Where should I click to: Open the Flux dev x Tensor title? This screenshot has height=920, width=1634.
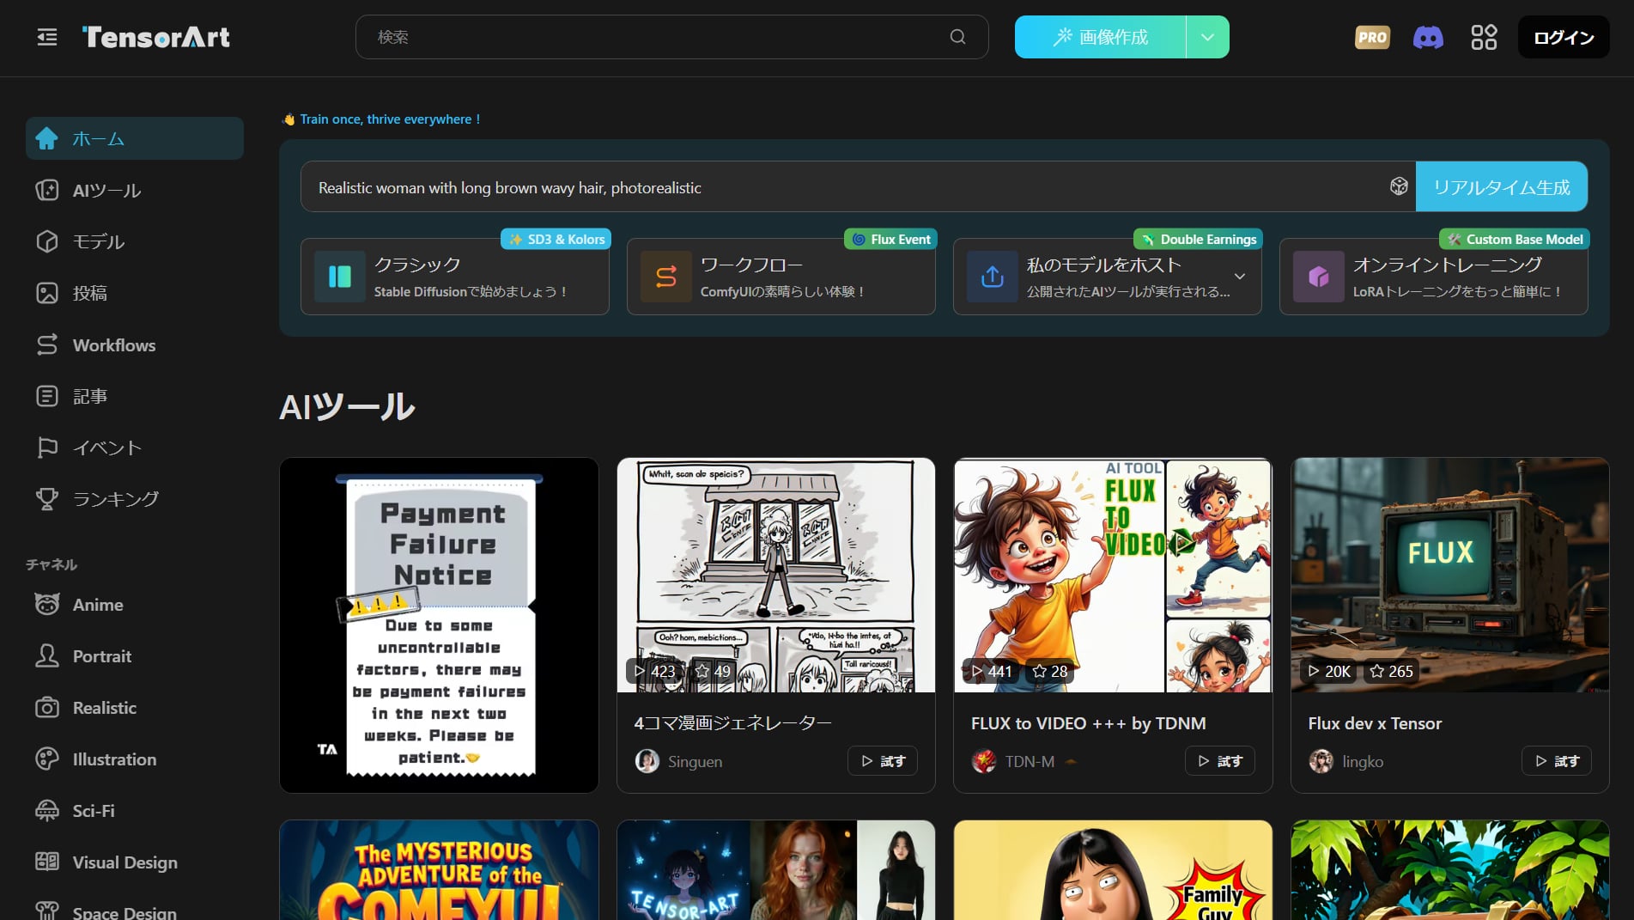pyautogui.click(x=1375, y=723)
